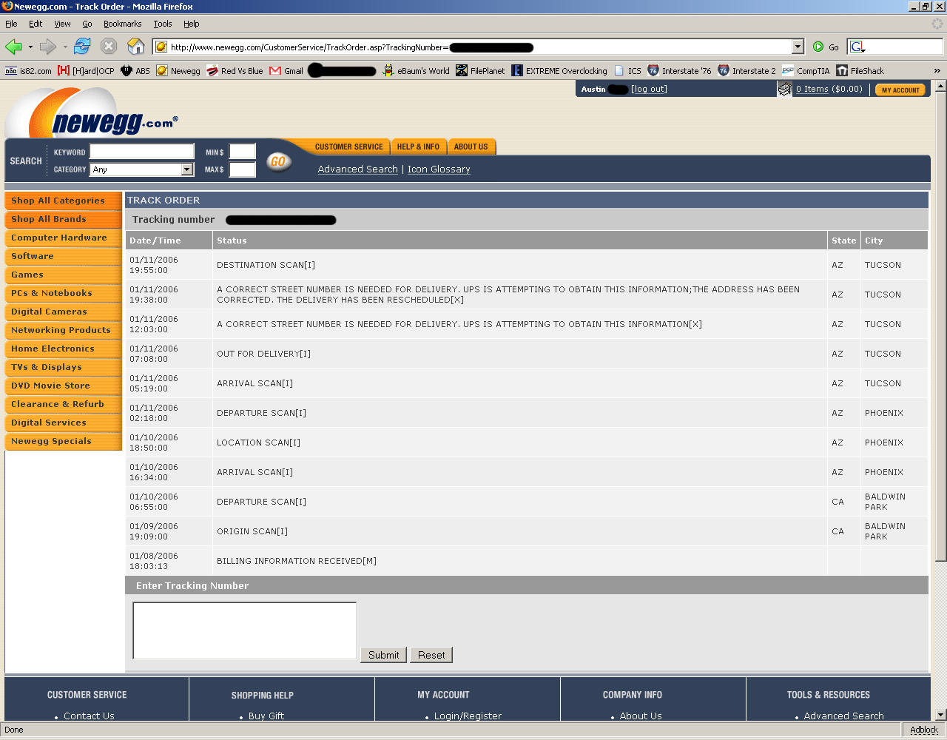
Task: Open the Edit menu
Action: pos(36,24)
